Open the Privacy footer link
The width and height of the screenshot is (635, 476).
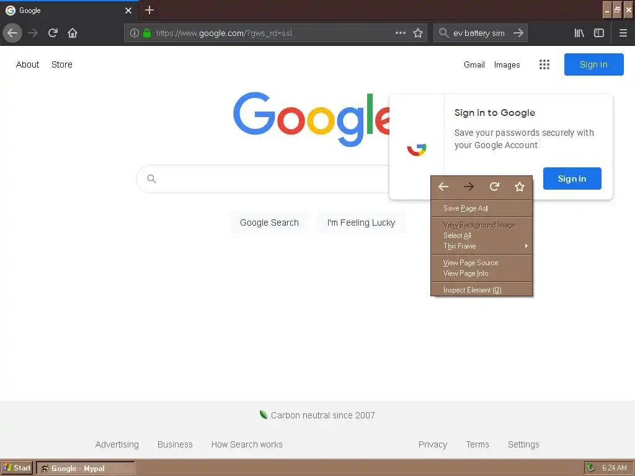433,444
